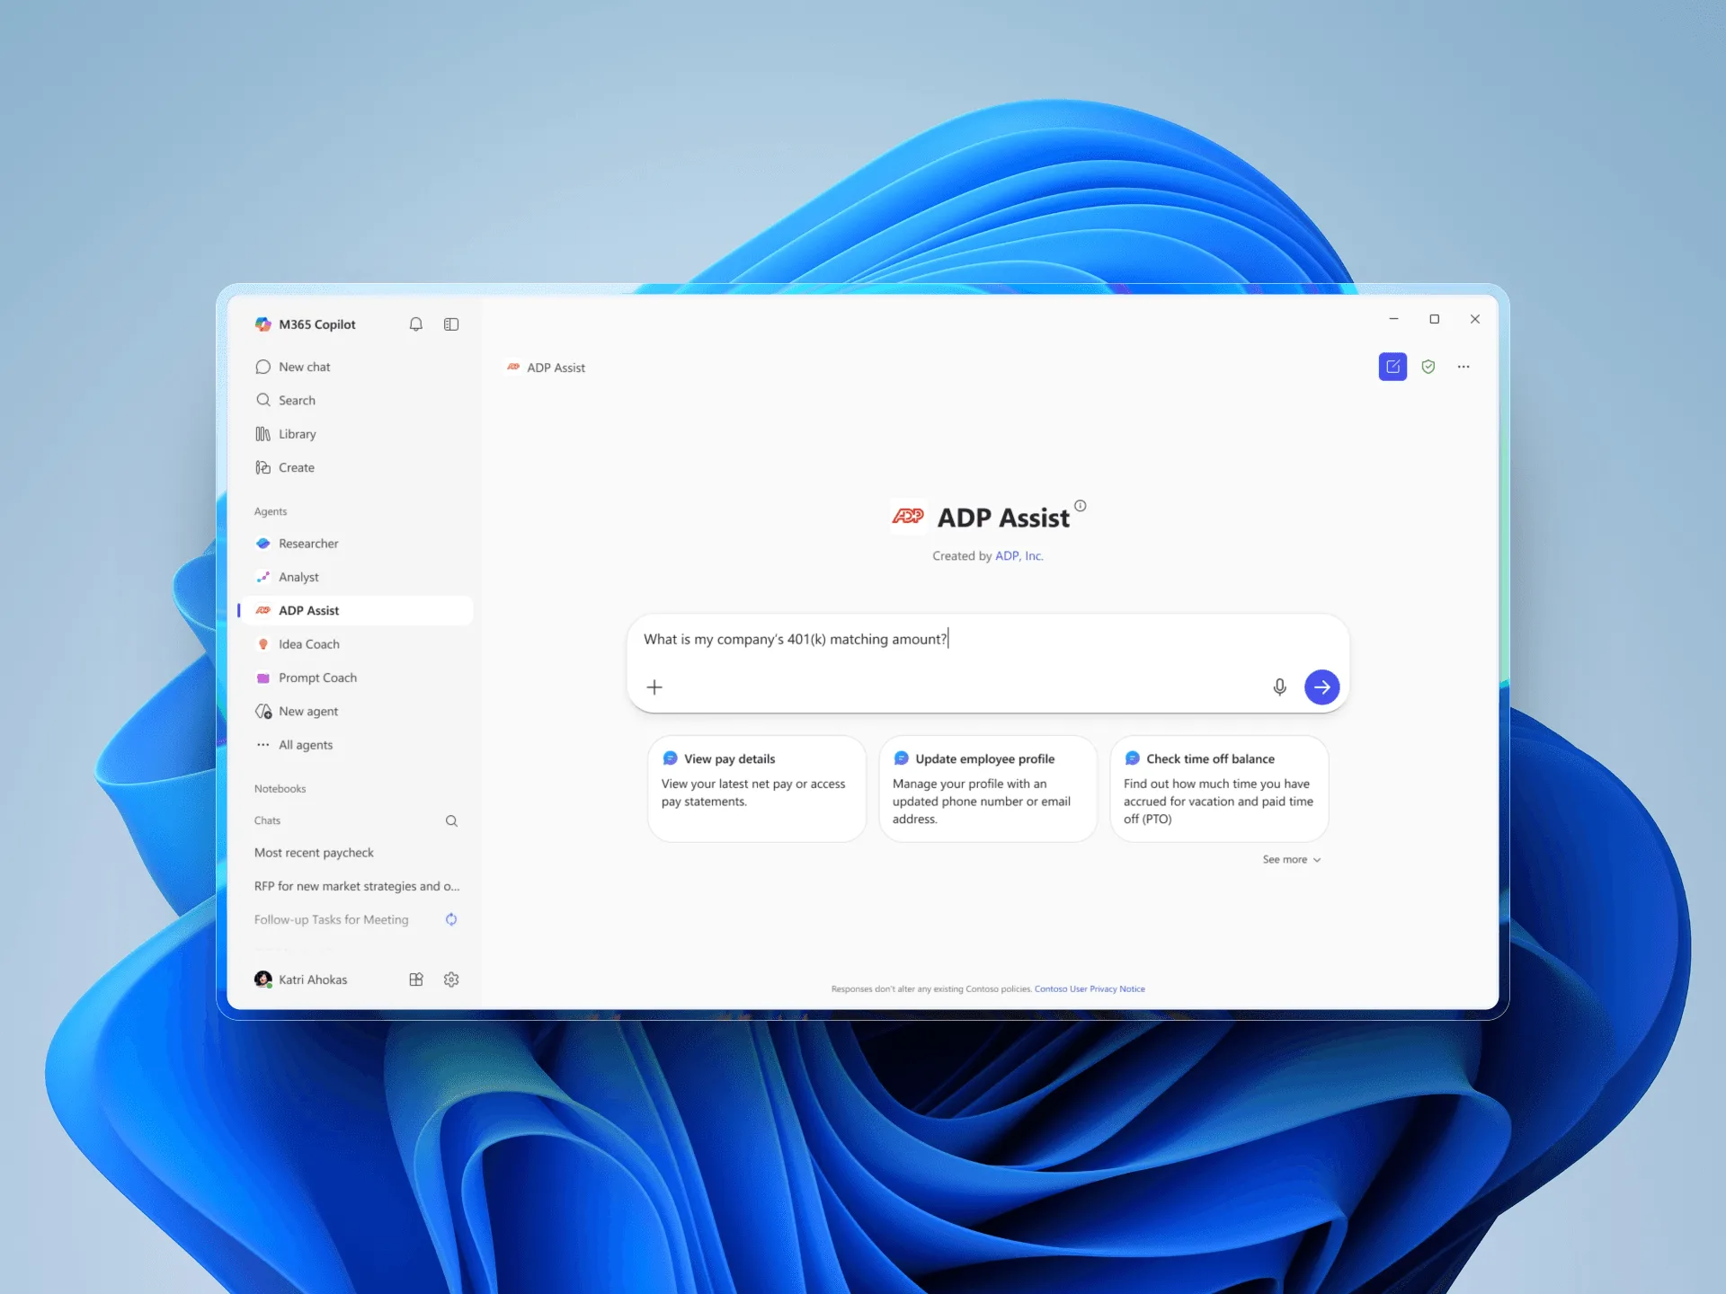Viewport: 1726px width, 1294px height.
Task: Open the apps grid icon near profile
Action: (x=415, y=979)
